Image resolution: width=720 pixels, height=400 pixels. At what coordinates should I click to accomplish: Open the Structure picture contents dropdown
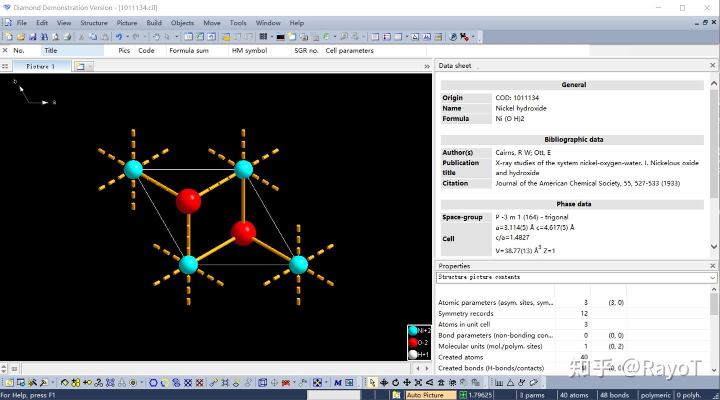click(713, 277)
